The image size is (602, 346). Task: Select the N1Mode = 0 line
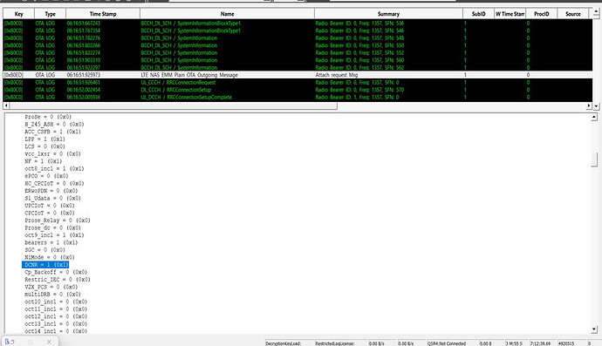click(x=50, y=257)
